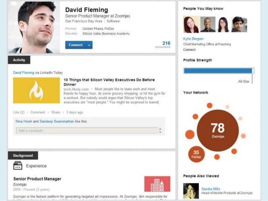Click the San Francisco Bay Area location
This screenshot has width=268, height=201.
pyautogui.click(x=84, y=21)
